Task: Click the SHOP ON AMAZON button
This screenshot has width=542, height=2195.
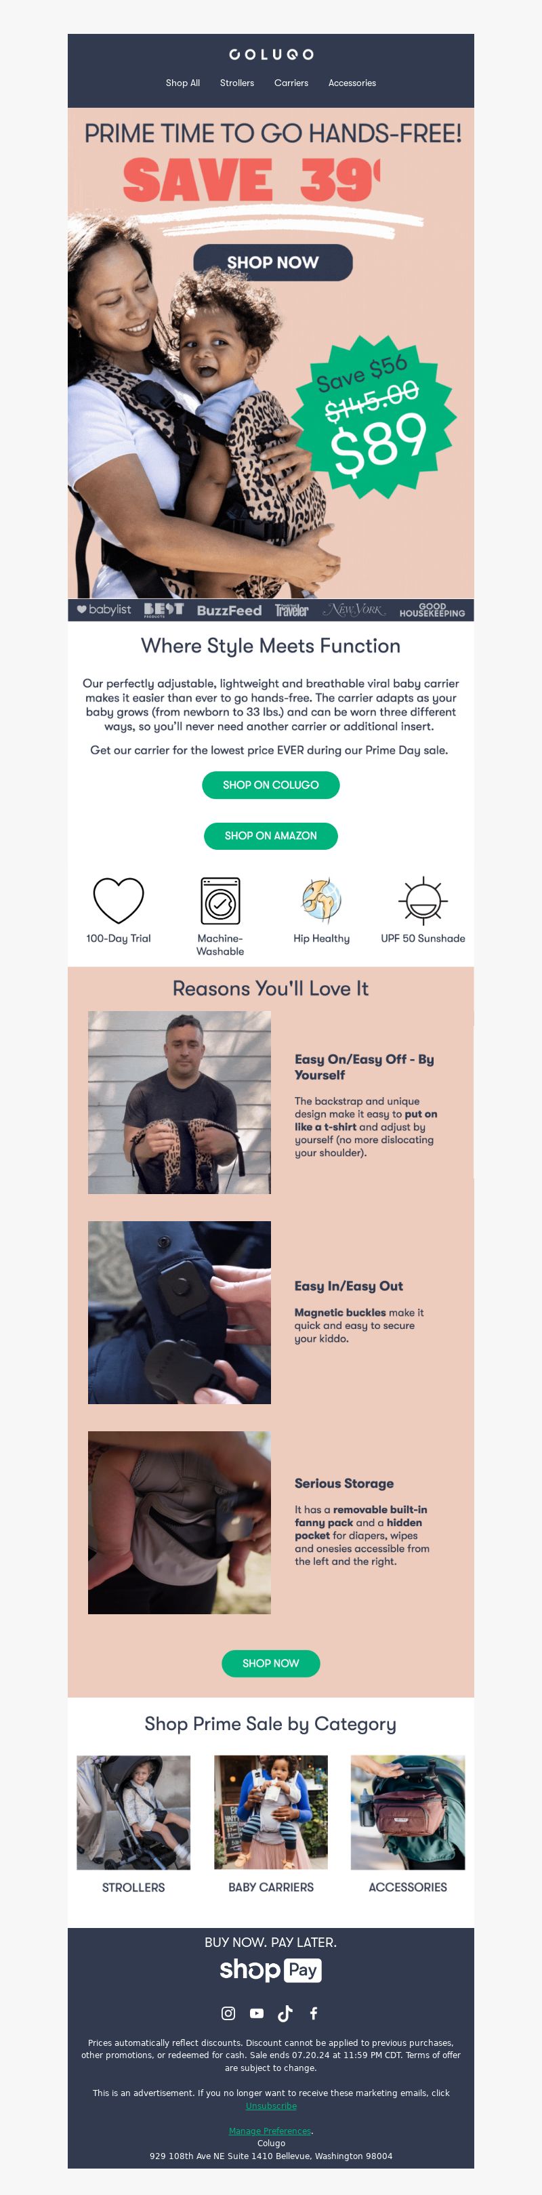Action: 271,836
